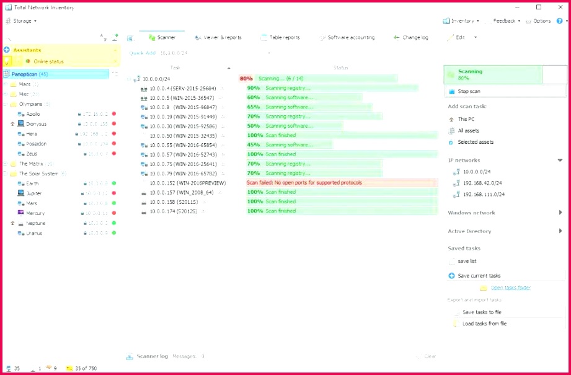Open Options settings
This screenshot has width=571, height=375.
coord(538,21)
